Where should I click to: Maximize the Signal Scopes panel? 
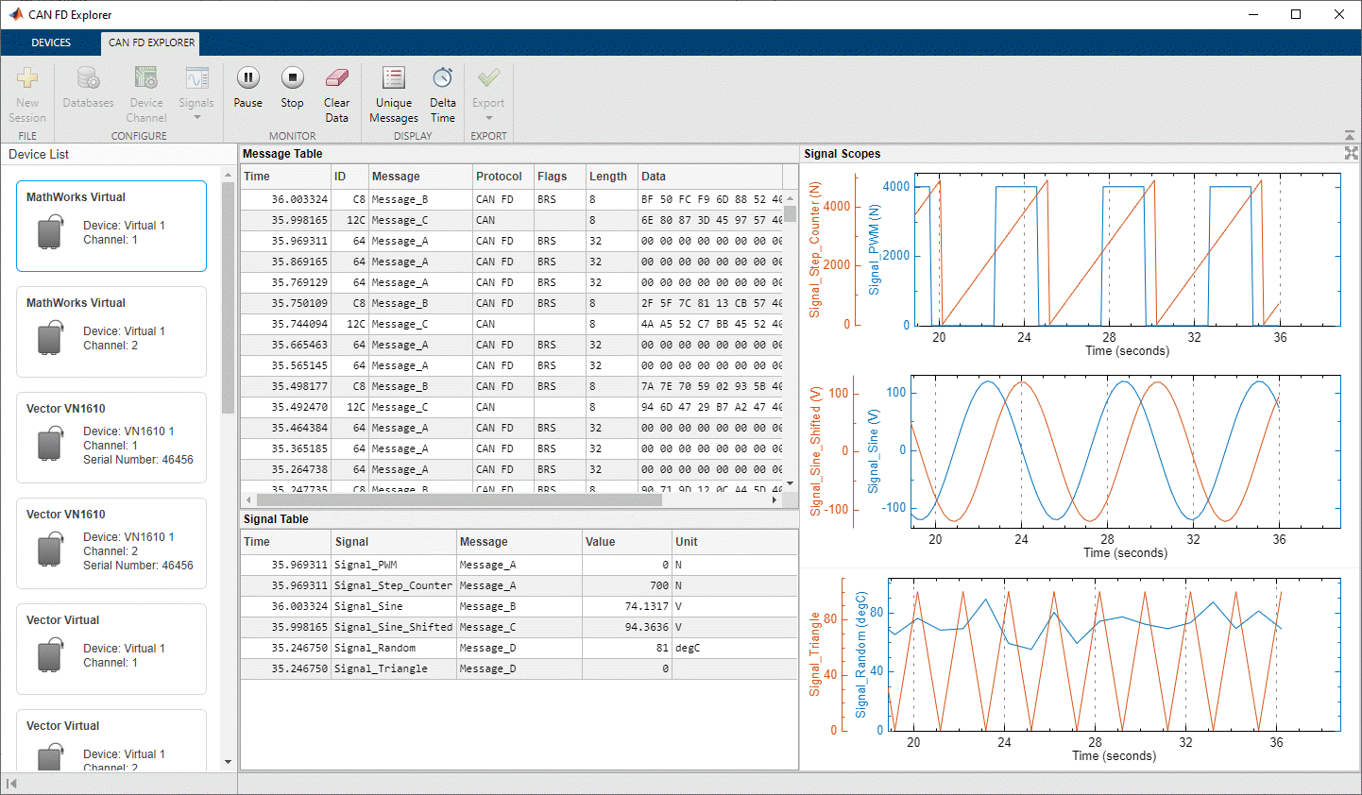click(1351, 153)
